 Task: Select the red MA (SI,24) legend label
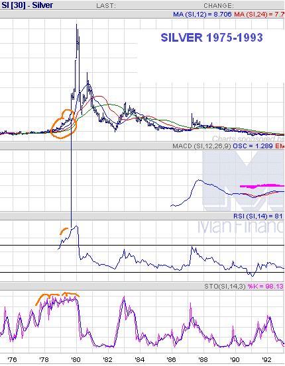point(259,15)
